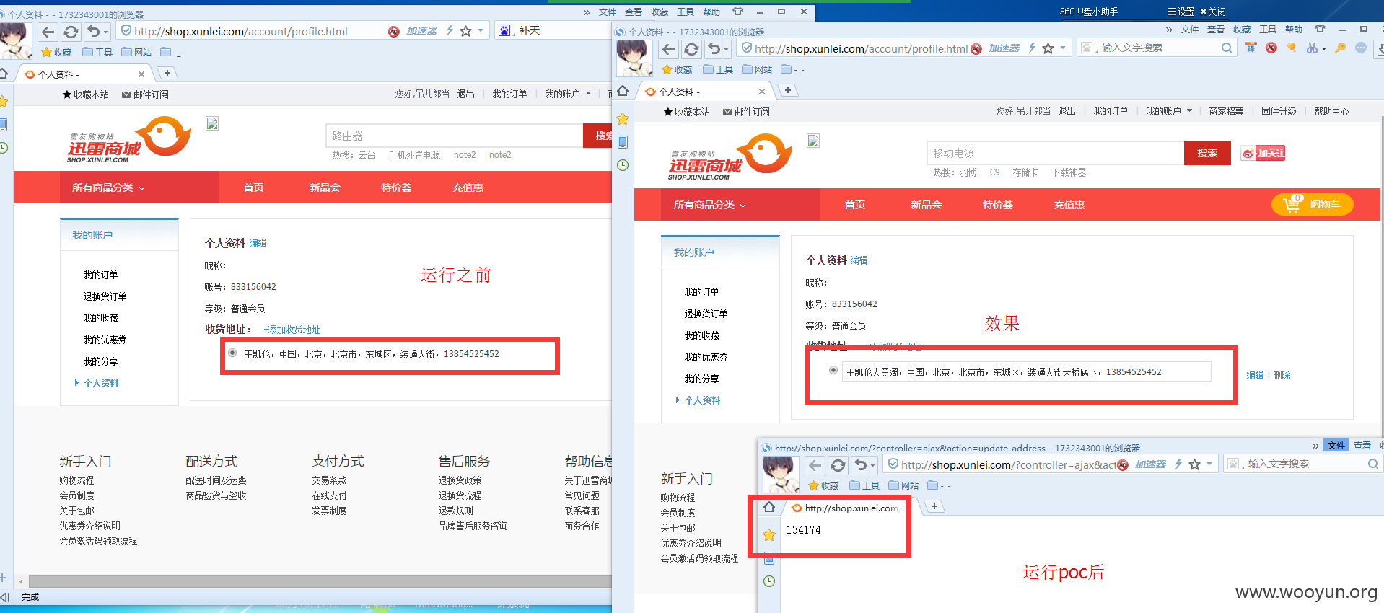Open 收藏 bookmarks folder in left window
Screen dimensions: 1384x613
[56, 52]
